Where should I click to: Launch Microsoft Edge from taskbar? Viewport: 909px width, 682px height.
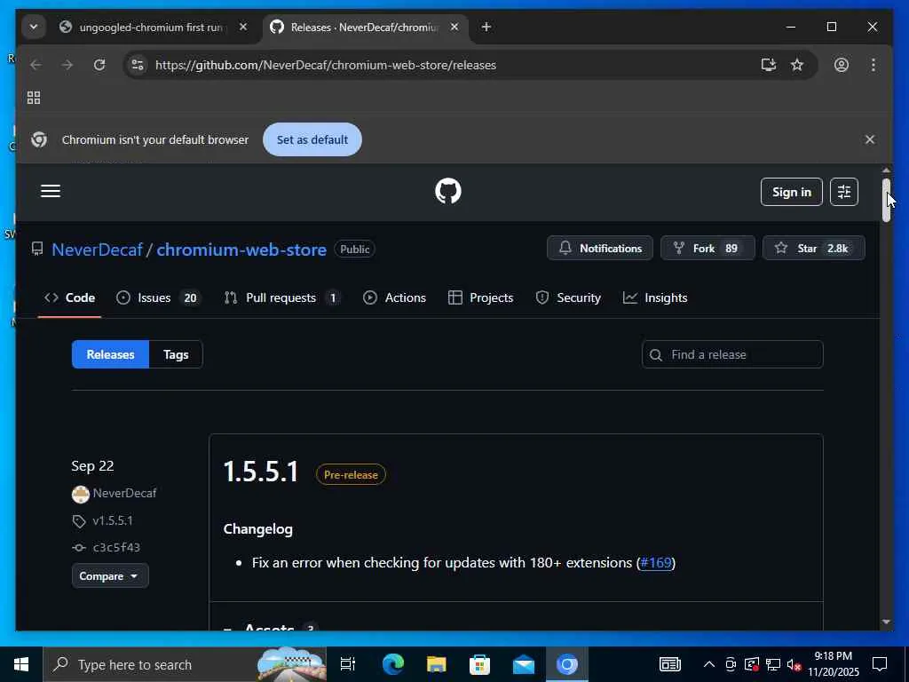(392, 664)
